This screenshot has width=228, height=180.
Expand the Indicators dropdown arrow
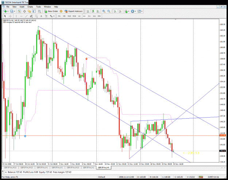(x=129, y=11)
